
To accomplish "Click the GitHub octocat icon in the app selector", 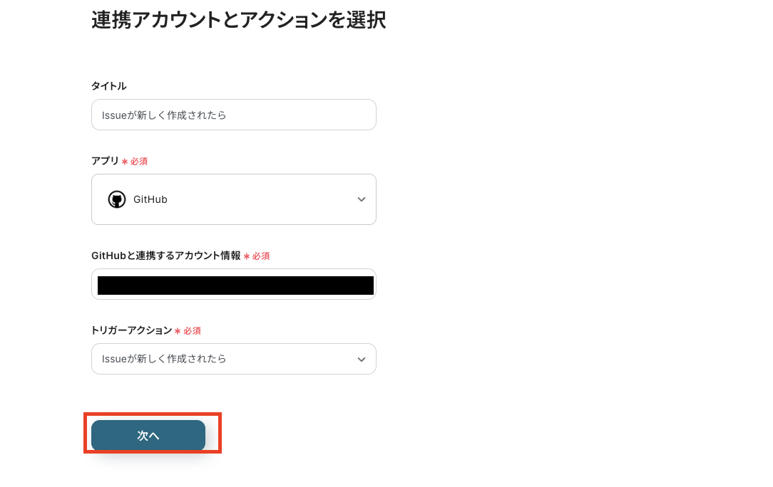I will coord(116,199).
